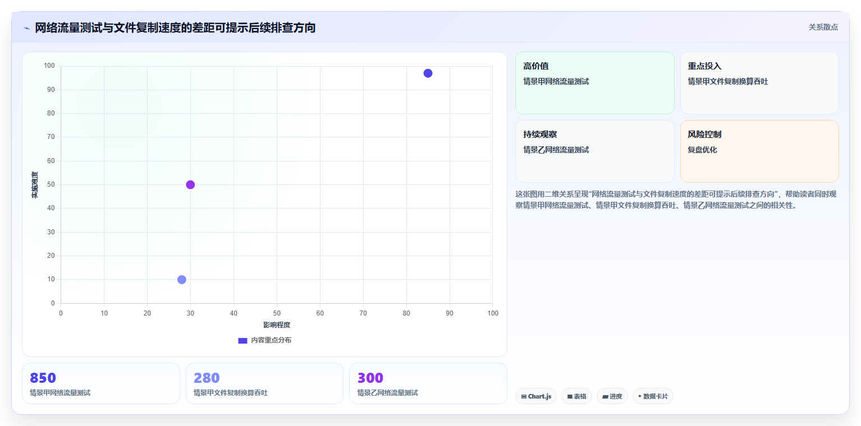Click the 表格 tag chip
Image resolution: width=861 pixels, height=426 pixels.
[576, 396]
